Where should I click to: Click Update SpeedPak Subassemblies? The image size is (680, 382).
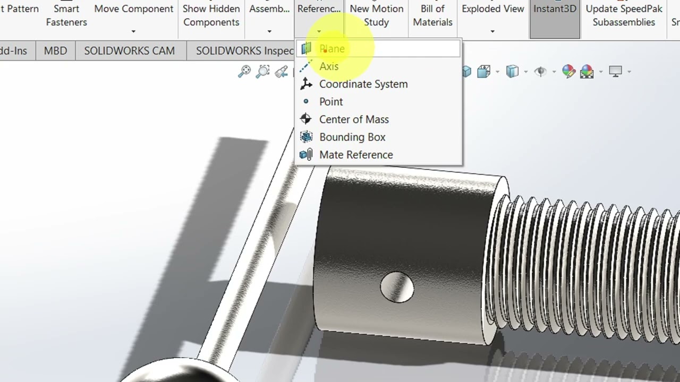(624, 15)
